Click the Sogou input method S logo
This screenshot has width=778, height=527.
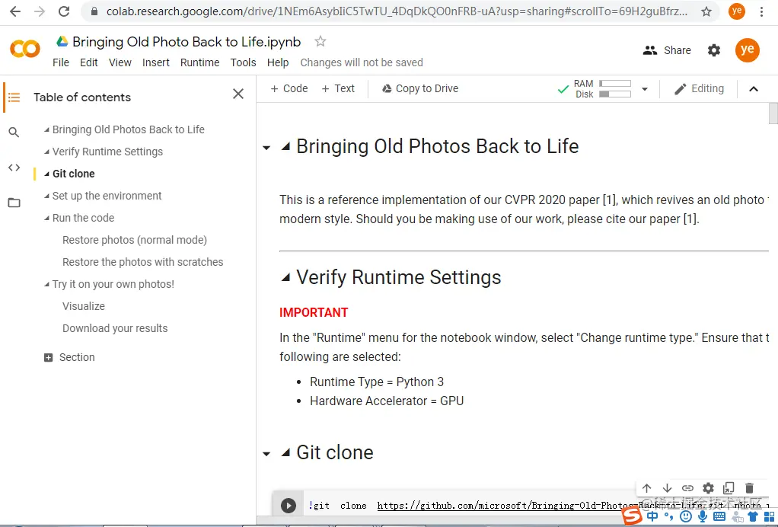tap(632, 516)
